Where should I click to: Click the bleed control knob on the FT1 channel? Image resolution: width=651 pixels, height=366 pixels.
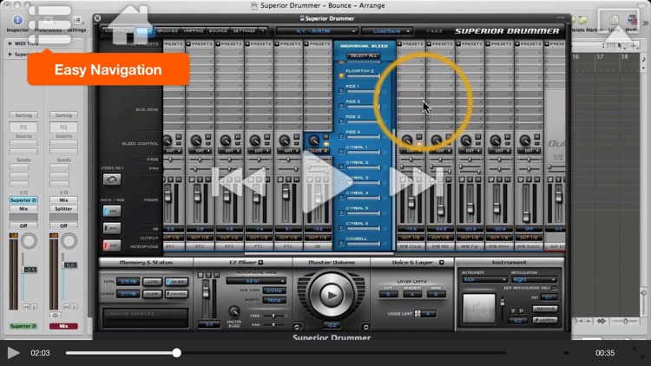tap(255, 141)
